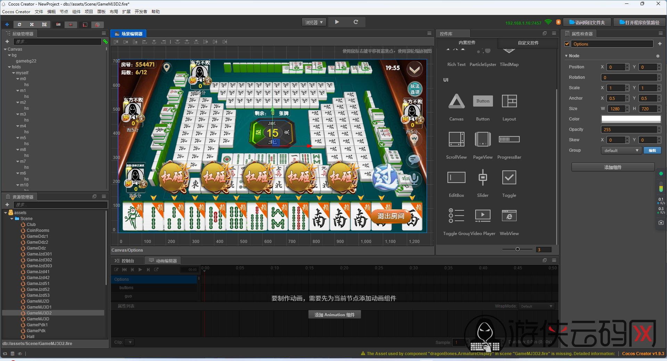Click the Toggle control icon
This screenshot has height=361, width=667.
pyautogui.click(x=509, y=177)
